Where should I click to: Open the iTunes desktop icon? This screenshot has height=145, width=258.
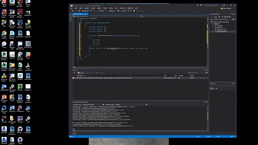[x=4, y=45]
